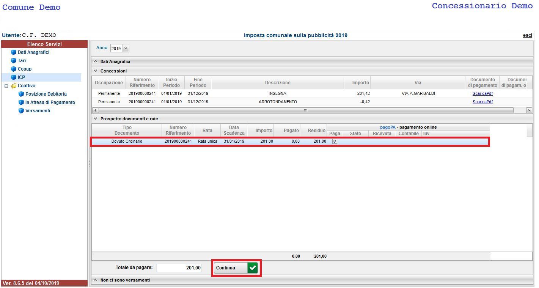Image resolution: width=539 pixels, height=288 pixels.
Task: Click the Versamenti cube icon
Action: [x=21, y=111]
